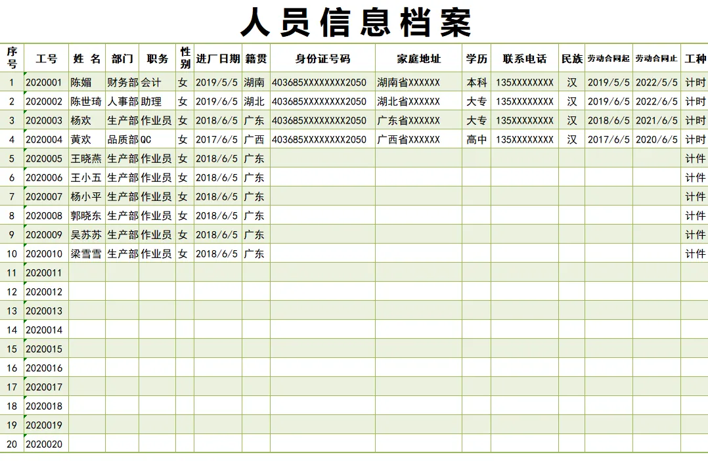Image resolution: width=708 pixels, height=461 pixels.
Task: Select the 部门 column header
Action: pos(122,58)
